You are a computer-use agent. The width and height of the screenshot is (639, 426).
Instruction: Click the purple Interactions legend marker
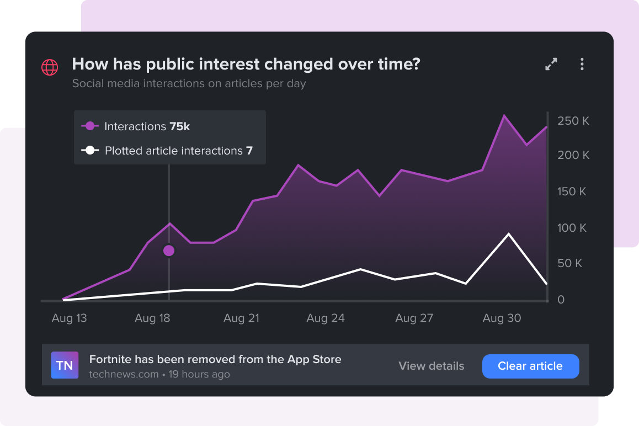pos(90,126)
